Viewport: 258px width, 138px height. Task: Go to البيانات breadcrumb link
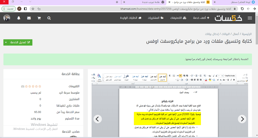(225, 34)
